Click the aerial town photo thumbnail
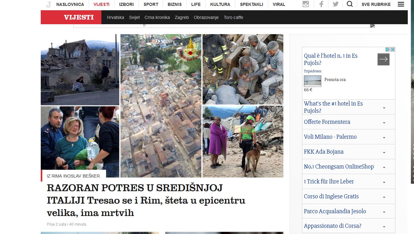The height and width of the screenshot is (234, 414). 161,106
